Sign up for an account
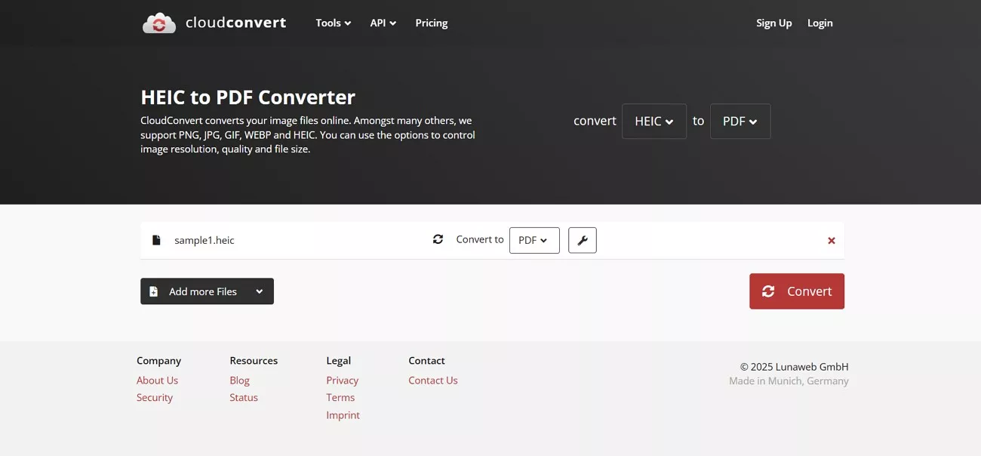 click(x=773, y=23)
